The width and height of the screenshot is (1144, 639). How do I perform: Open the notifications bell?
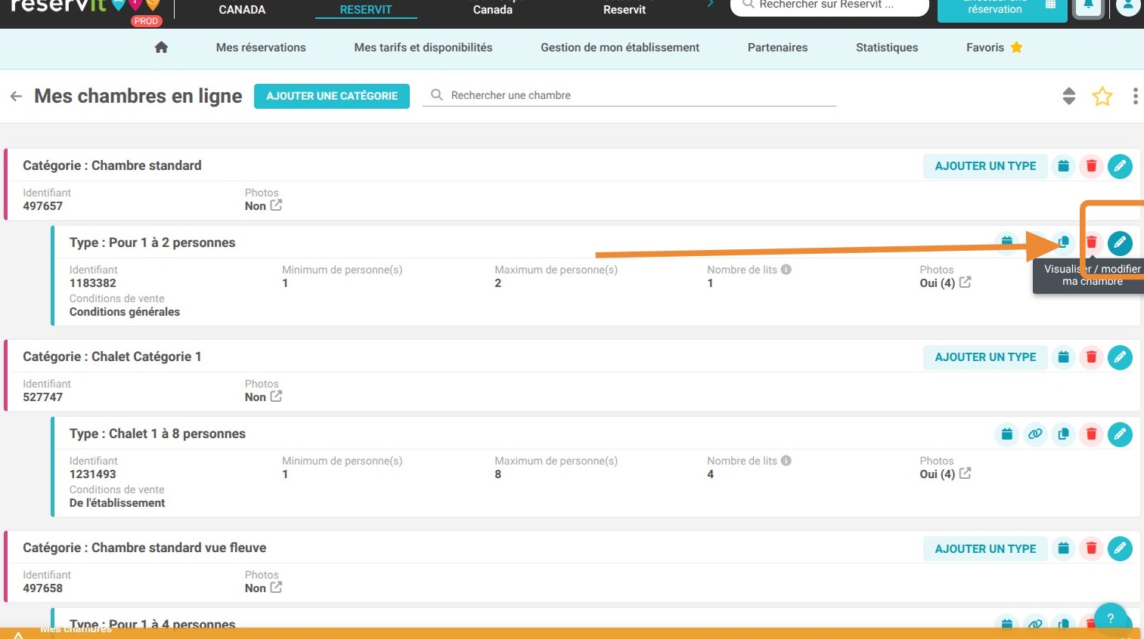[1088, 6]
